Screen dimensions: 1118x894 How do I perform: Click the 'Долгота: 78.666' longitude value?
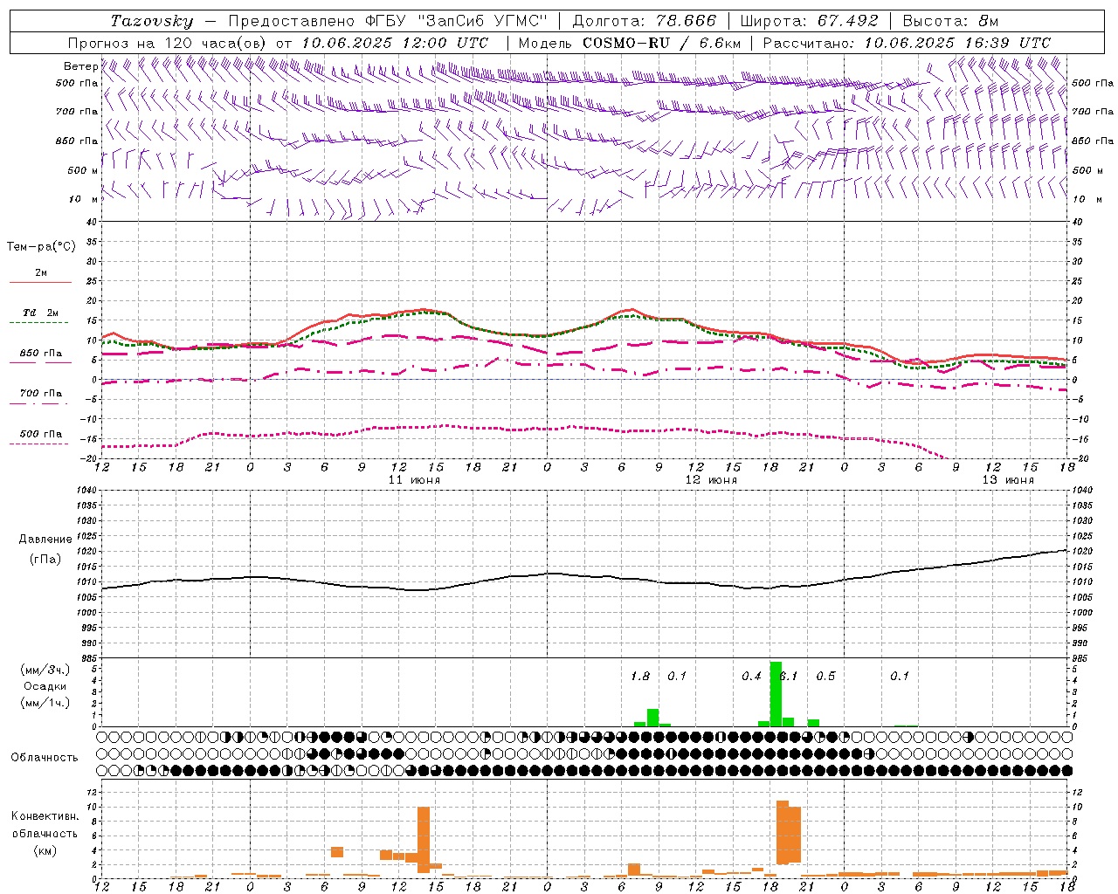[644, 21]
